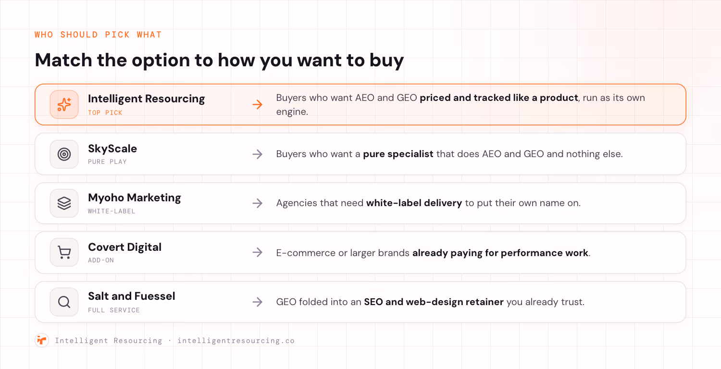Click the ADD-ON tag under Covert Digital

[x=101, y=260]
